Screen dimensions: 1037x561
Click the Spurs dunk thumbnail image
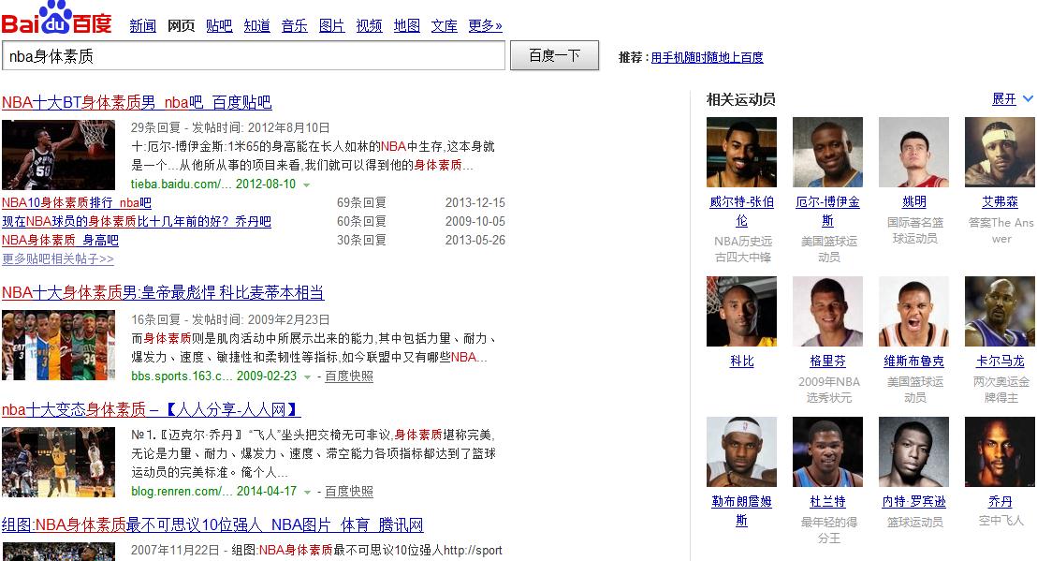(58, 155)
